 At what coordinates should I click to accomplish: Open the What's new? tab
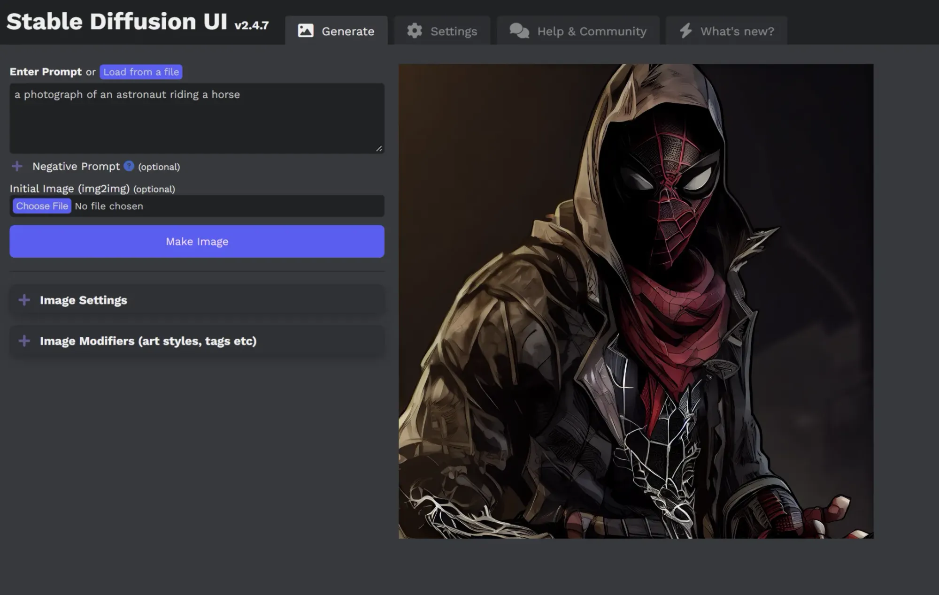click(x=726, y=31)
